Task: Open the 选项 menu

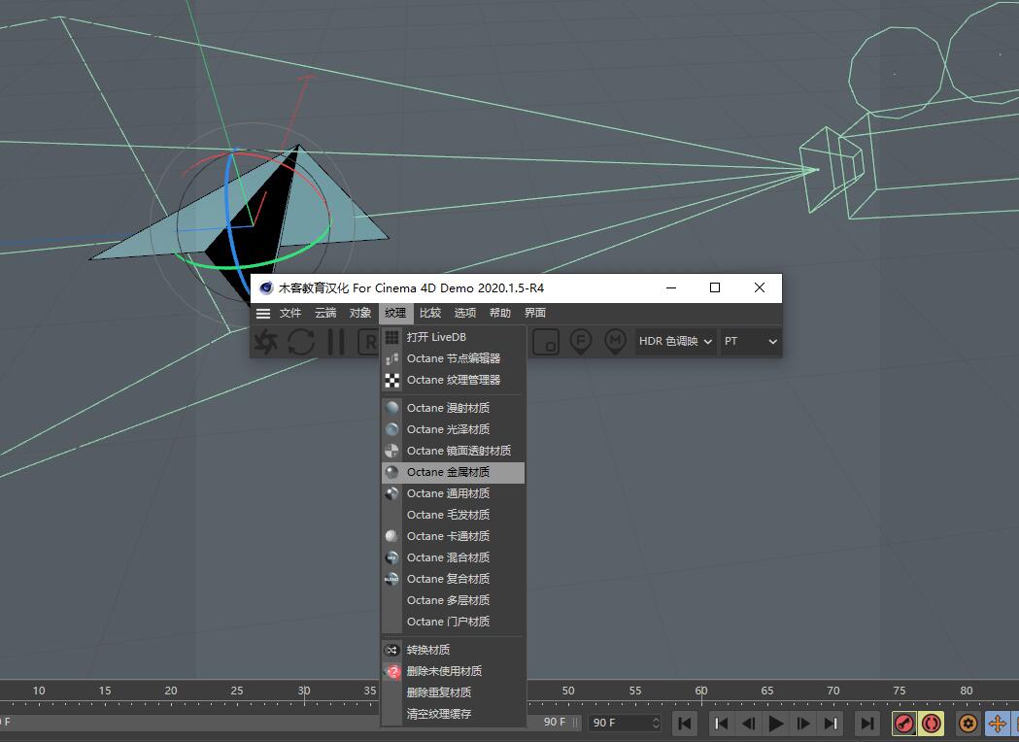Action: click(x=465, y=313)
